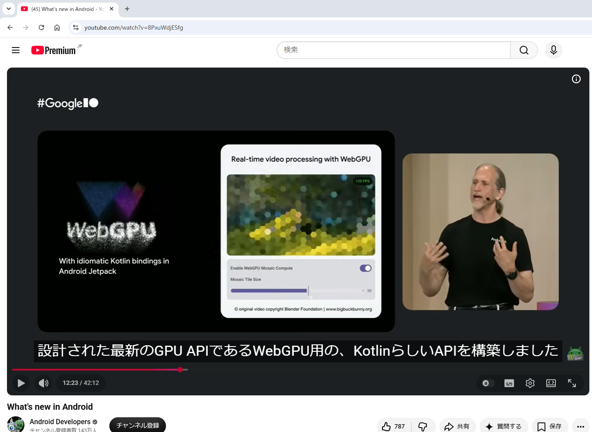This screenshot has height=432, width=592.
Task: Switch to theater mode
Action: click(551, 383)
